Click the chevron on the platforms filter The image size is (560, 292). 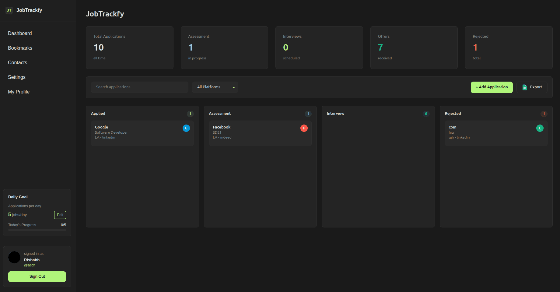[x=233, y=87]
